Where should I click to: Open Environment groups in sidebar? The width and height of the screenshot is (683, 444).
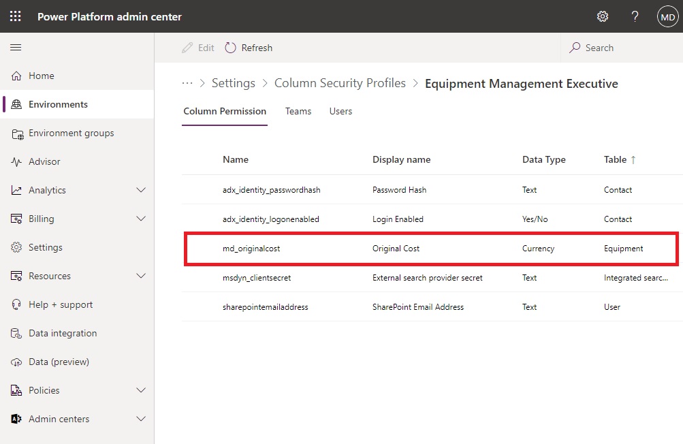pyautogui.click(x=72, y=133)
